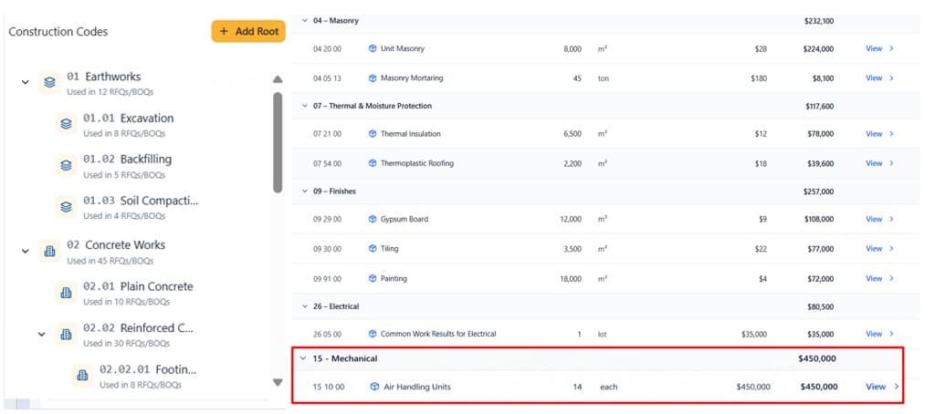
Task: Click the cube icon beside Tiling
Action: click(x=373, y=248)
